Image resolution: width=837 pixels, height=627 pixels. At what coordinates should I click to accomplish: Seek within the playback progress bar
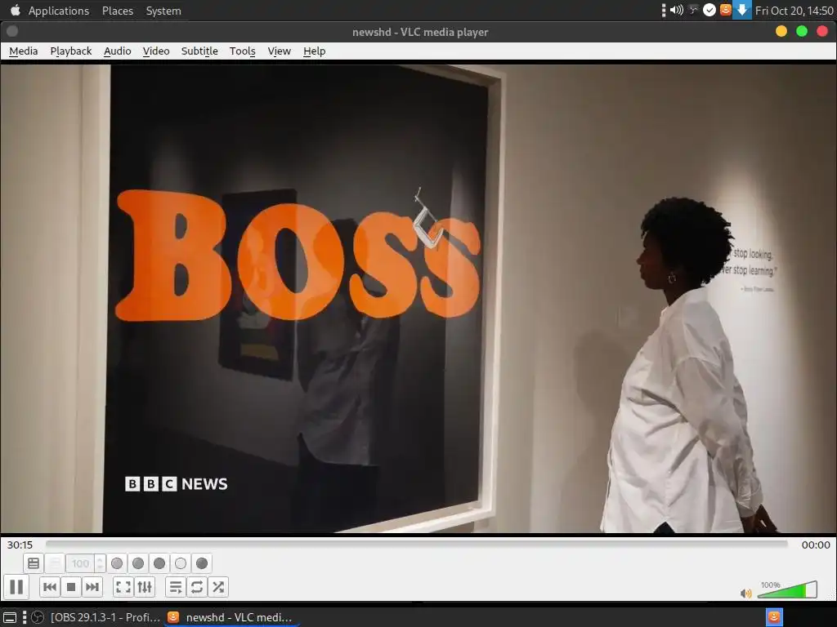(x=416, y=544)
